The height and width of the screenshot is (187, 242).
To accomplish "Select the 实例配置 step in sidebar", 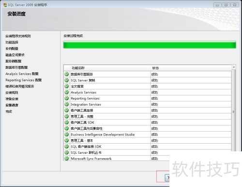I will point(12,49).
